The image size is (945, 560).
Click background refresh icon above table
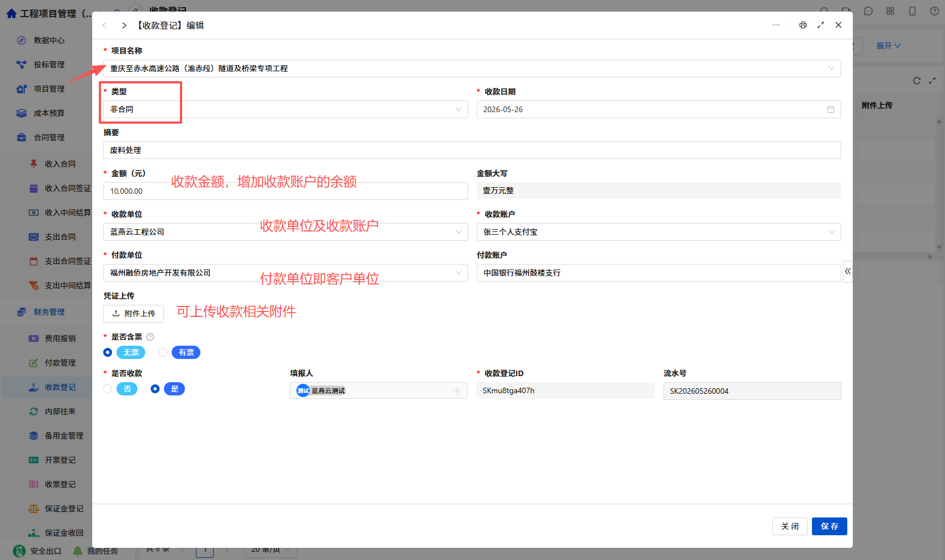point(917,81)
